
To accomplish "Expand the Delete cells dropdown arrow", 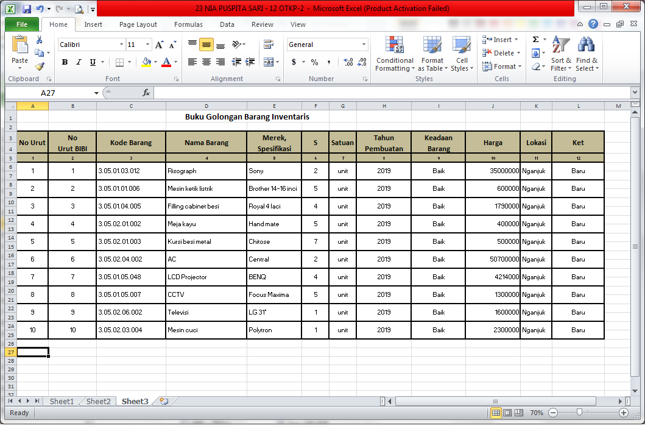I will [x=519, y=53].
